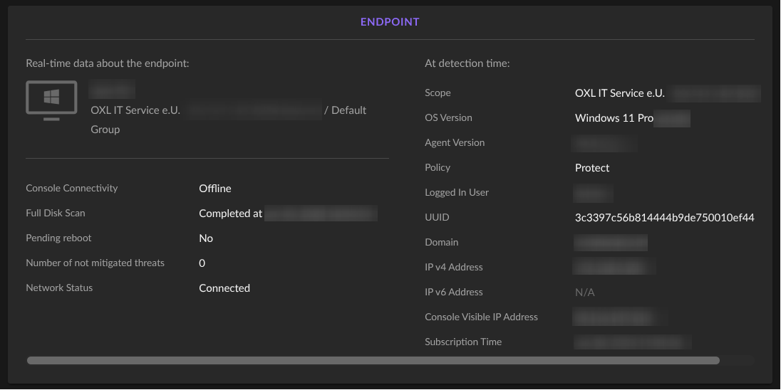Click the OXL IT Service e.U. scope value

[x=619, y=93]
